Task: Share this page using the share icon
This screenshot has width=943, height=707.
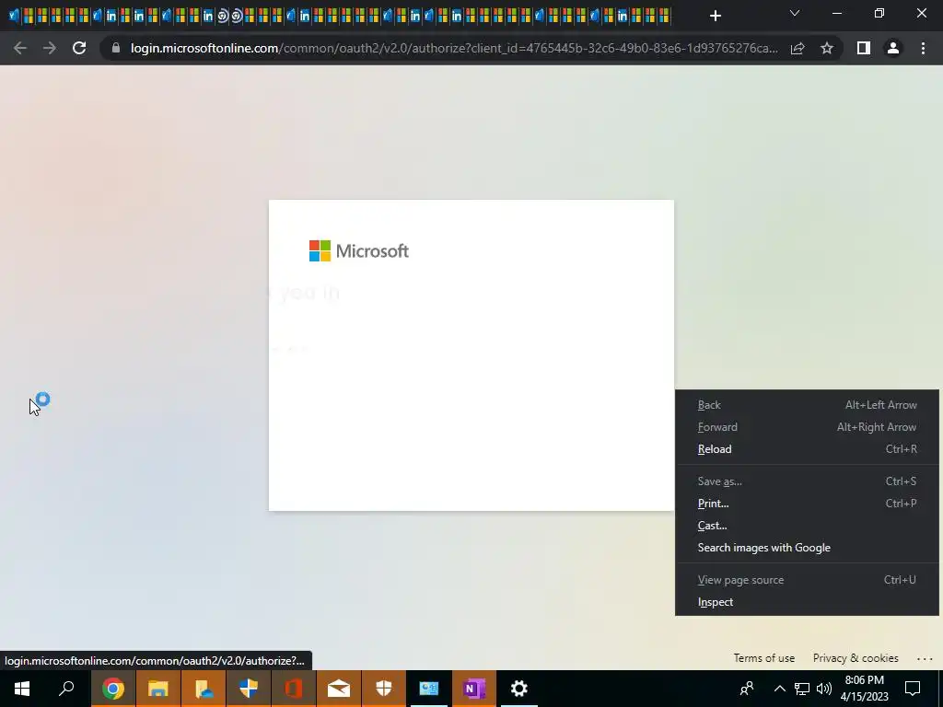Action: tap(797, 48)
